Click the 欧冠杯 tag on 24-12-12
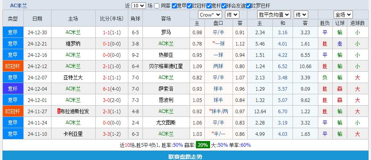The image size is (371, 160). click(x=13, y=66)
